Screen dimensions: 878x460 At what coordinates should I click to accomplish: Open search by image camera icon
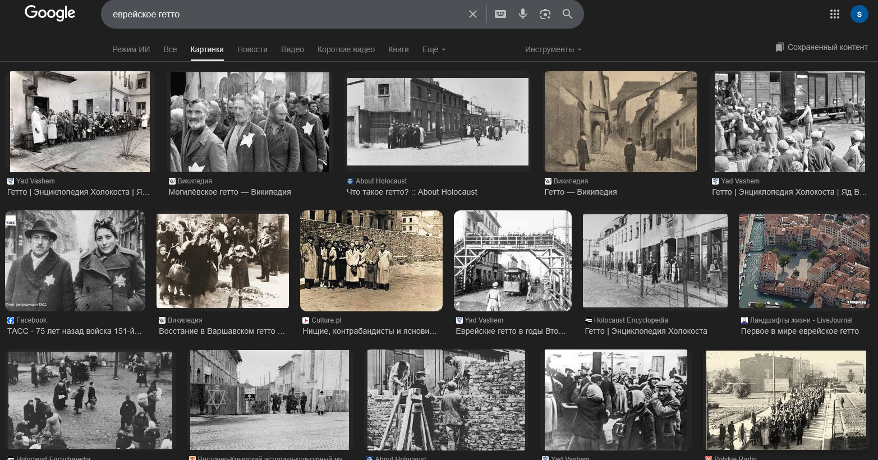click(545, 14)
